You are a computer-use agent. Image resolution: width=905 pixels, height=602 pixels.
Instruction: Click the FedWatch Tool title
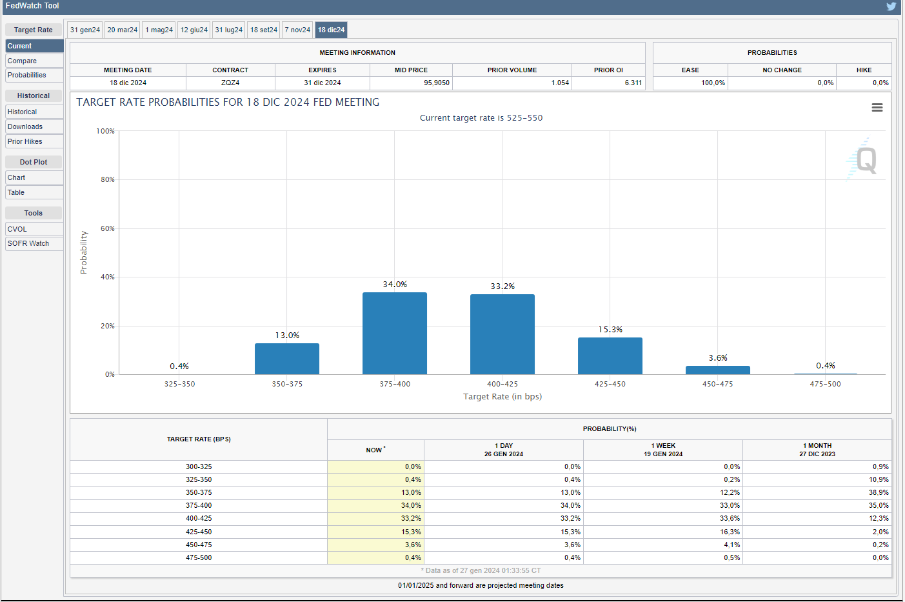pos(32,6)
